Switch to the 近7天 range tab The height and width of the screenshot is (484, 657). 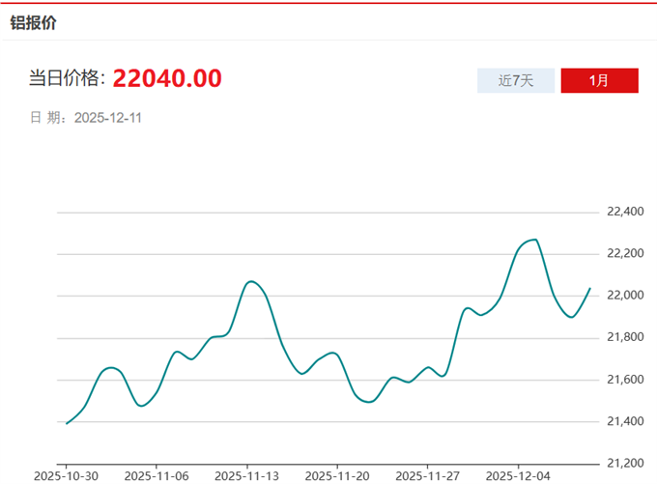516,80
